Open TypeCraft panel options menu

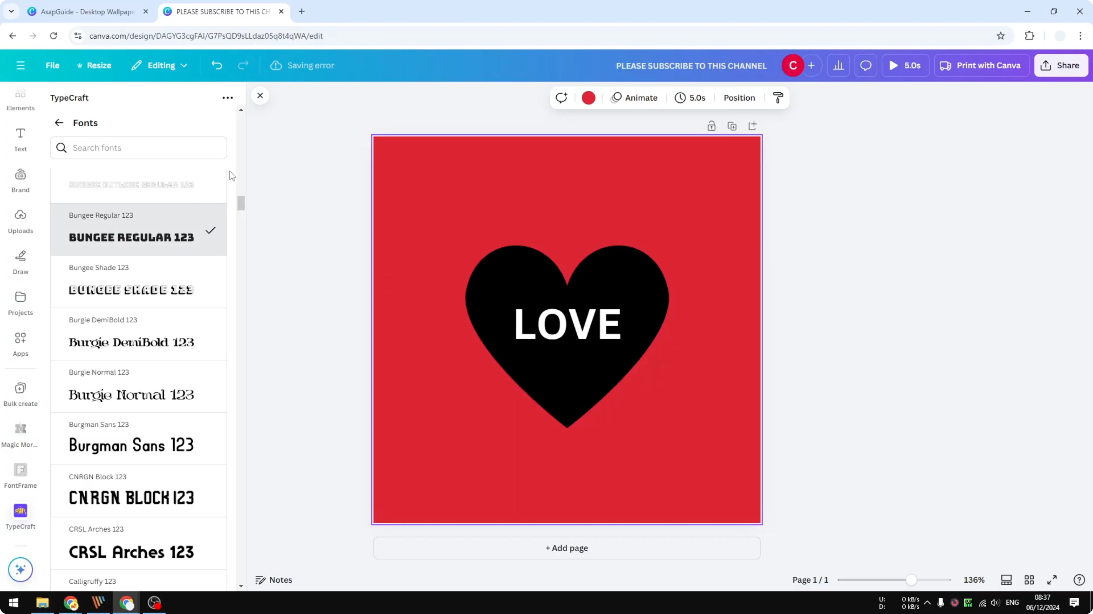[x=228, y=98]
